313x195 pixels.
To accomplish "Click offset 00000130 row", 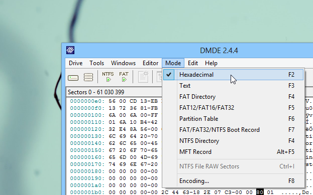I will [x=87, y=136].
